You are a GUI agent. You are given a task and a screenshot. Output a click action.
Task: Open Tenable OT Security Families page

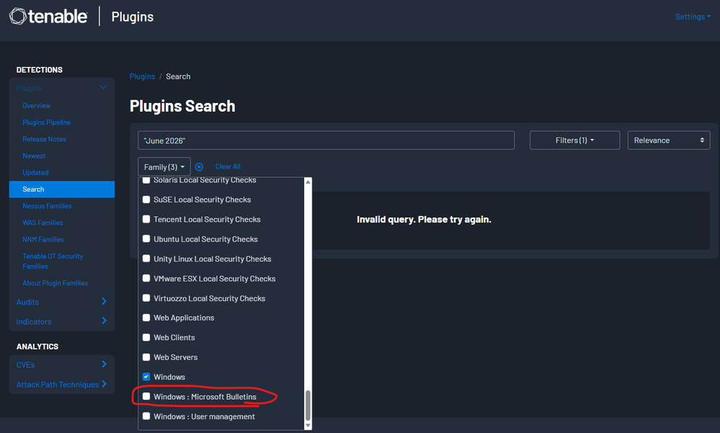click(x=53, y=261)
